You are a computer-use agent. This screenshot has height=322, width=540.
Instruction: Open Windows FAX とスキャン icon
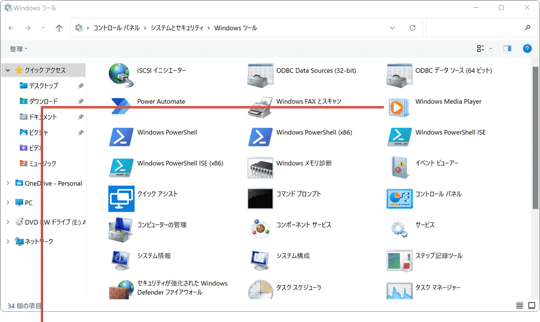(260, 107)
